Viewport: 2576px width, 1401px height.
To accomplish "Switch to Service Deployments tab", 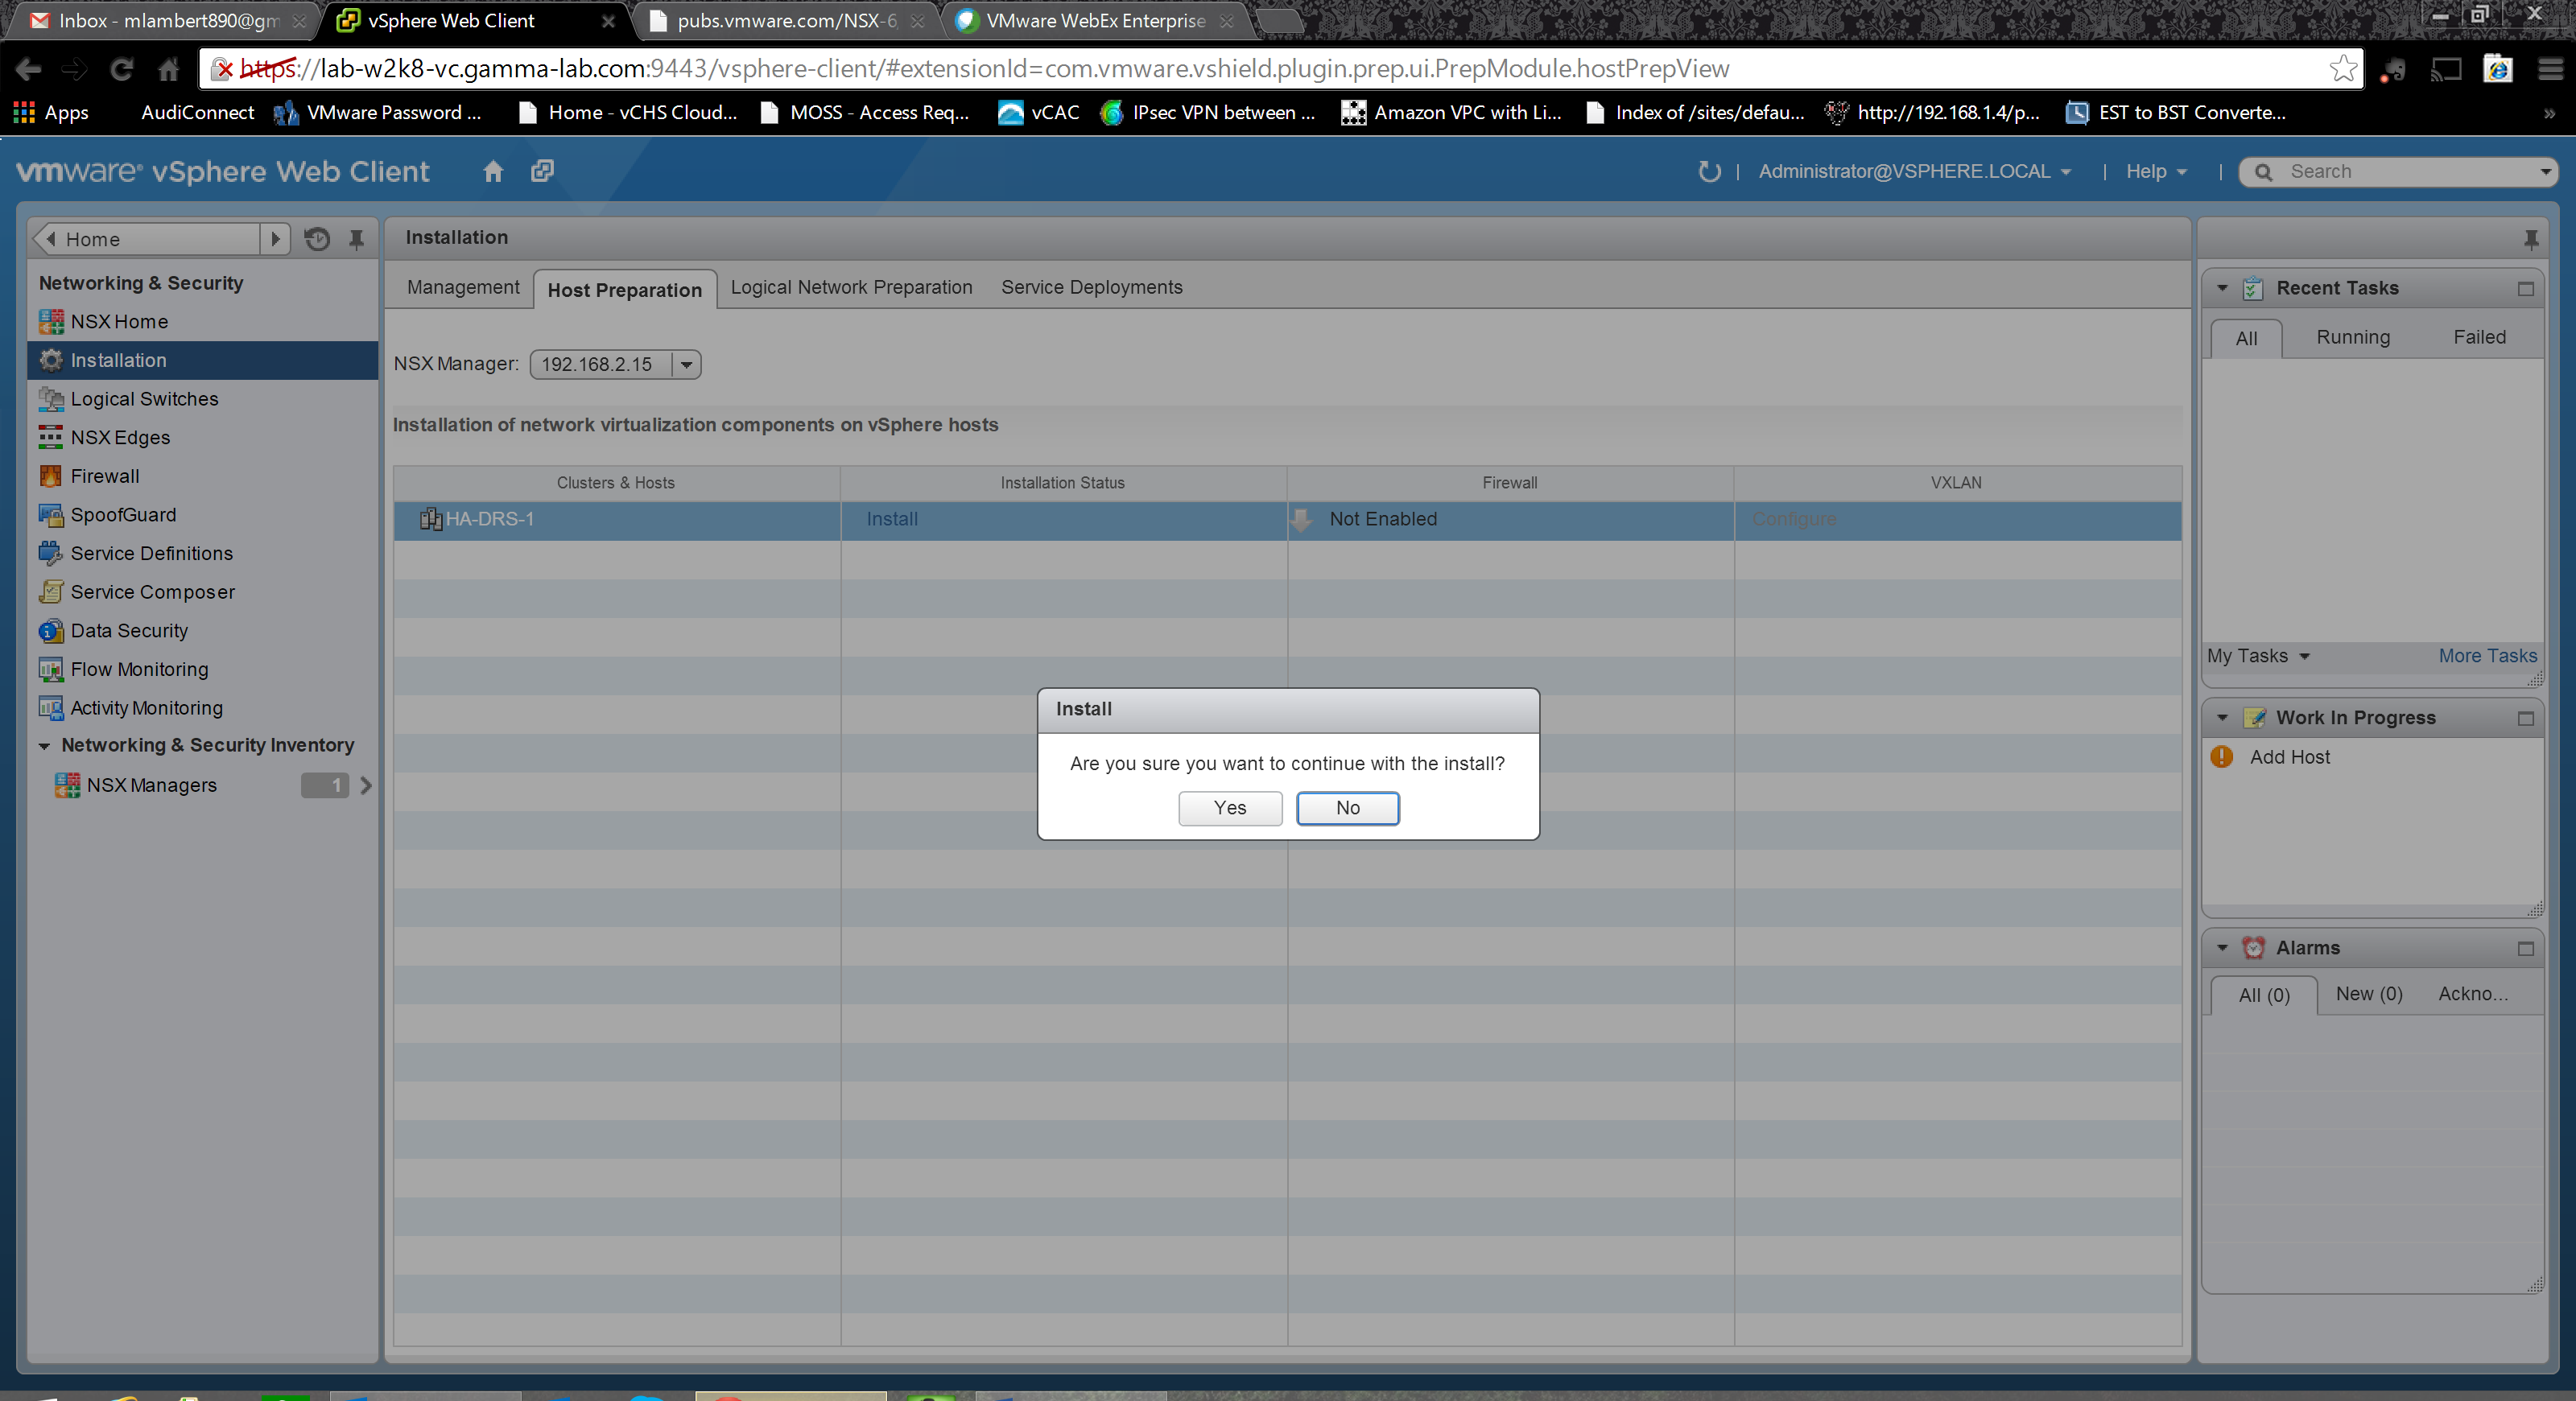I will click(x=1091, y=288).
